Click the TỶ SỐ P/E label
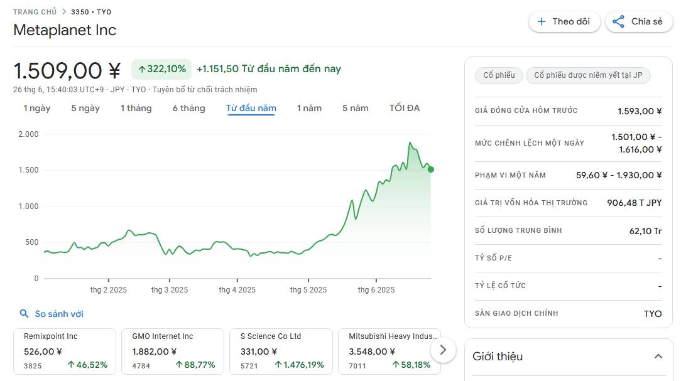This screenshot has height=381, width=681. [493, 258]
